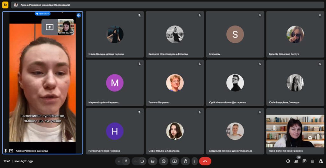The image size is (326, 168).
Task: Open the activities grid icon
Action: (x=313, y=161)
